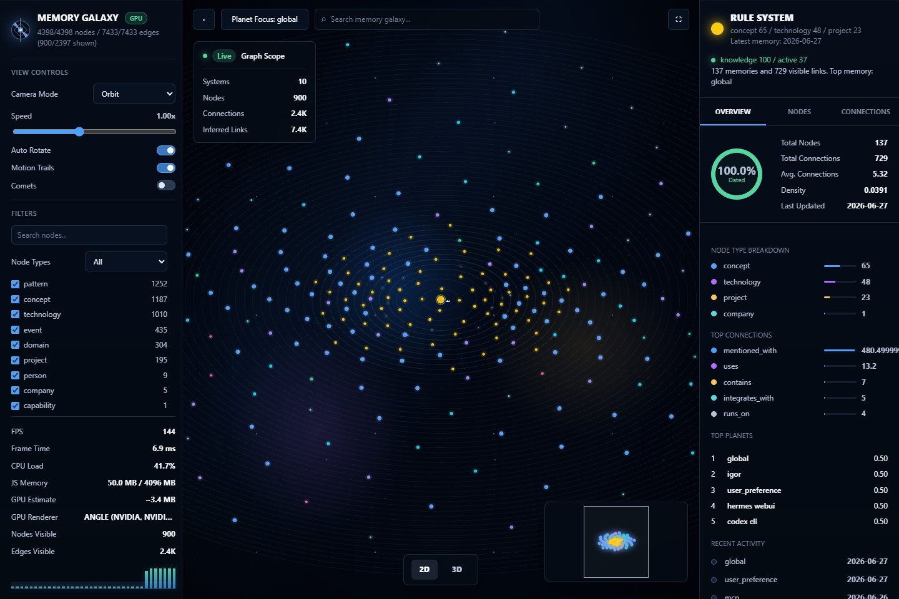This screenshot has width=899, height=599.
Task: Uncheck the concept node type checkbox
Action: [16, 299]
